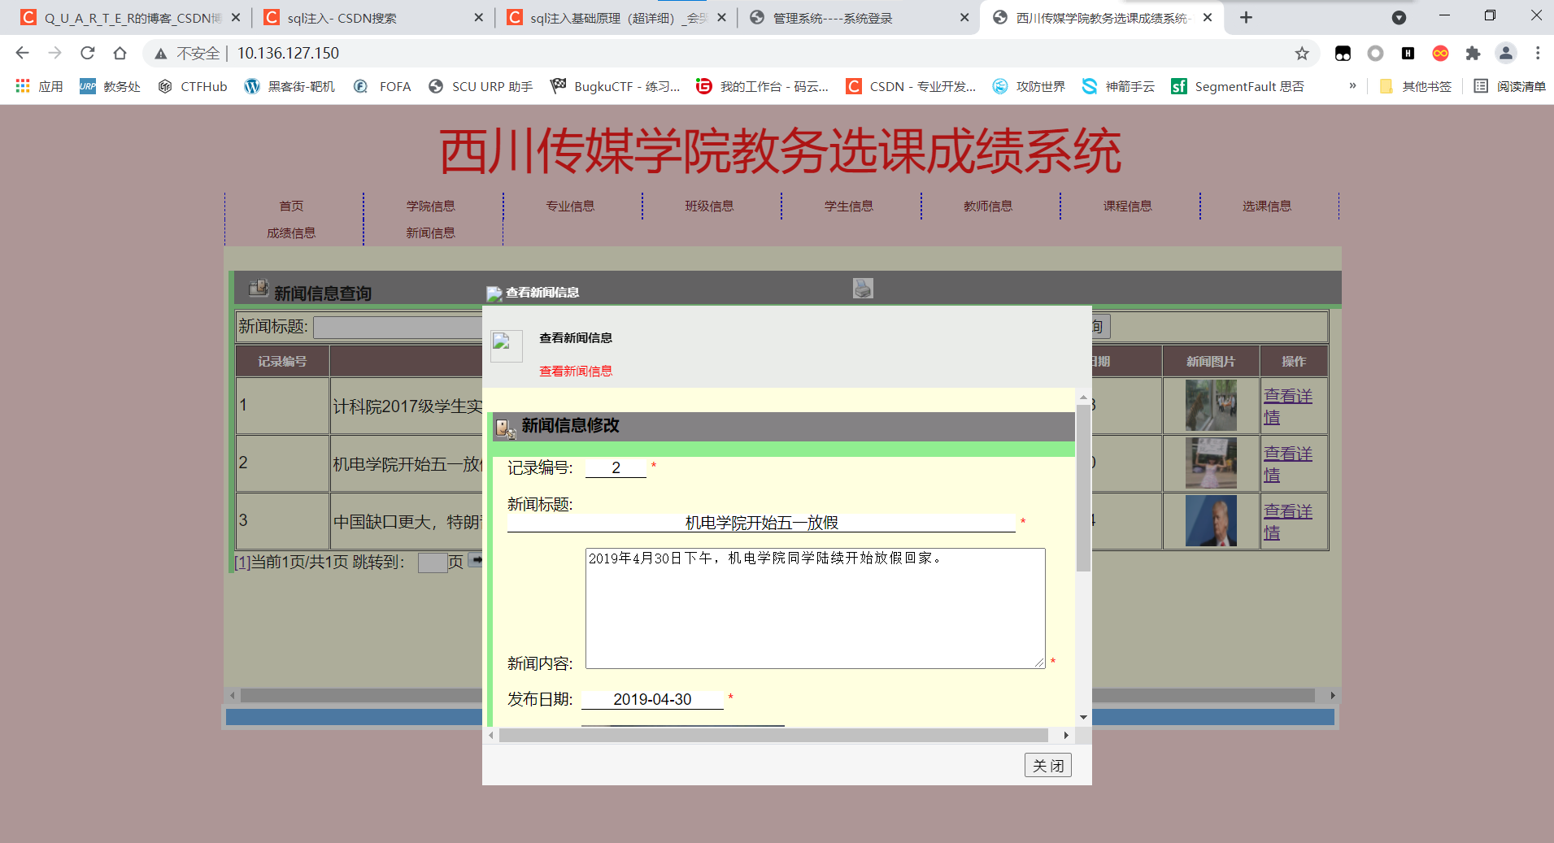Click the main page scrollbar left arrow
Viewport: 1554px width, 843px height.
coord(233,695)
